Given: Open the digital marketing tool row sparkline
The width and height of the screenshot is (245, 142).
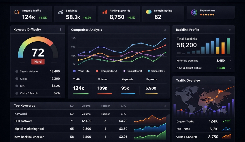Looking at the screenshot, I should click(150, 128).
